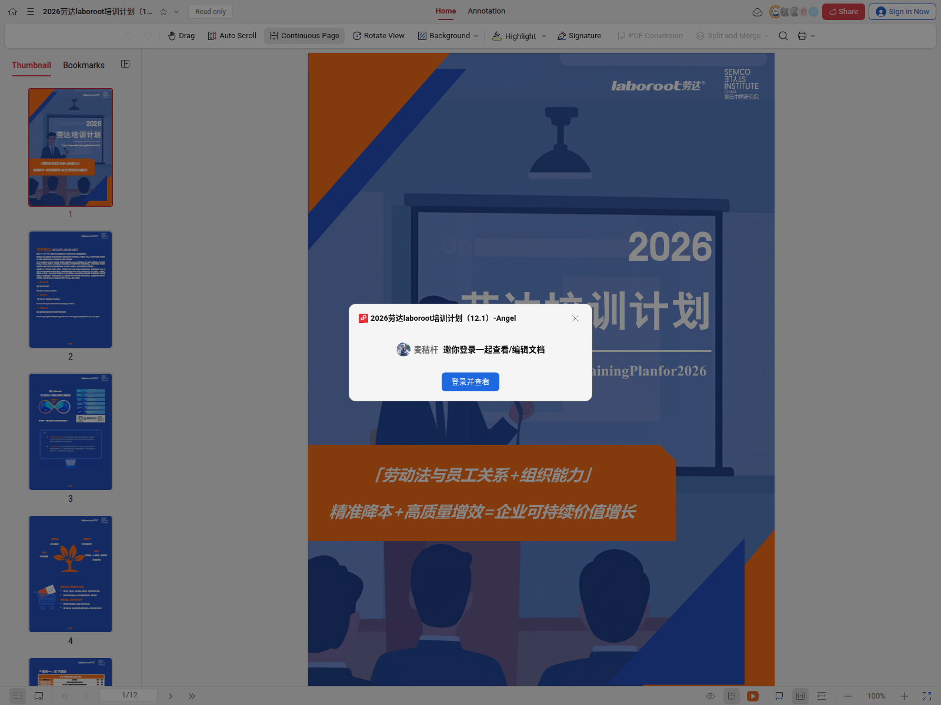Click 麦秸杆 user avatar in dialog
Screen dimensions: 941x705
click(403, 350)
